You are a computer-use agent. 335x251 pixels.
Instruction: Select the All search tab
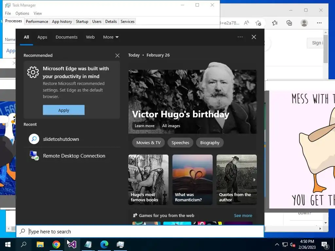(26, 37)
